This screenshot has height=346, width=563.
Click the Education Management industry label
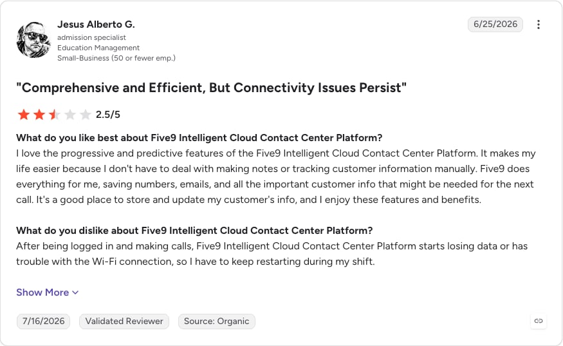(98, 48)
